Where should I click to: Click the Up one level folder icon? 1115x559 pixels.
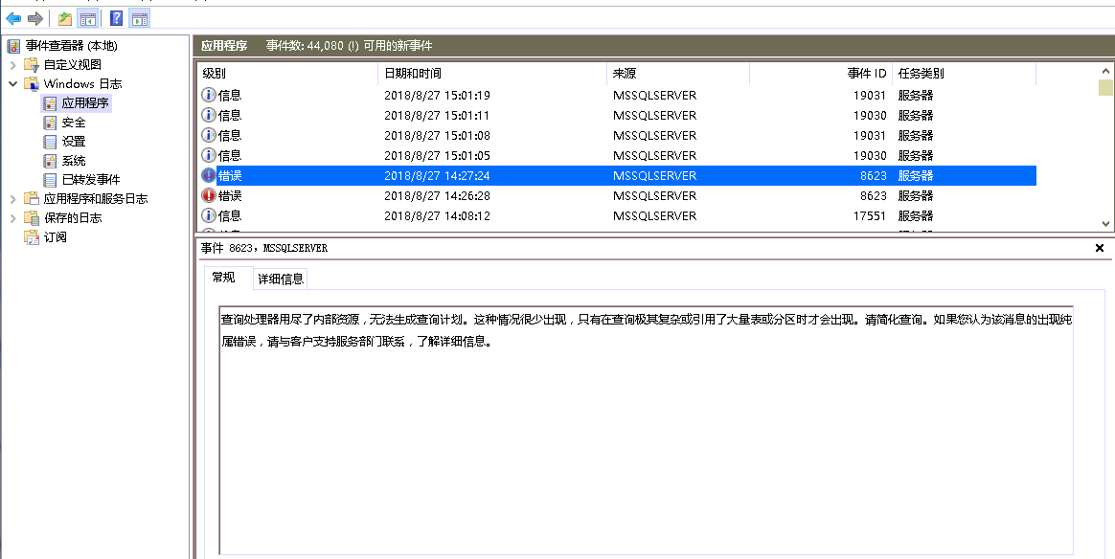(65, 18)
